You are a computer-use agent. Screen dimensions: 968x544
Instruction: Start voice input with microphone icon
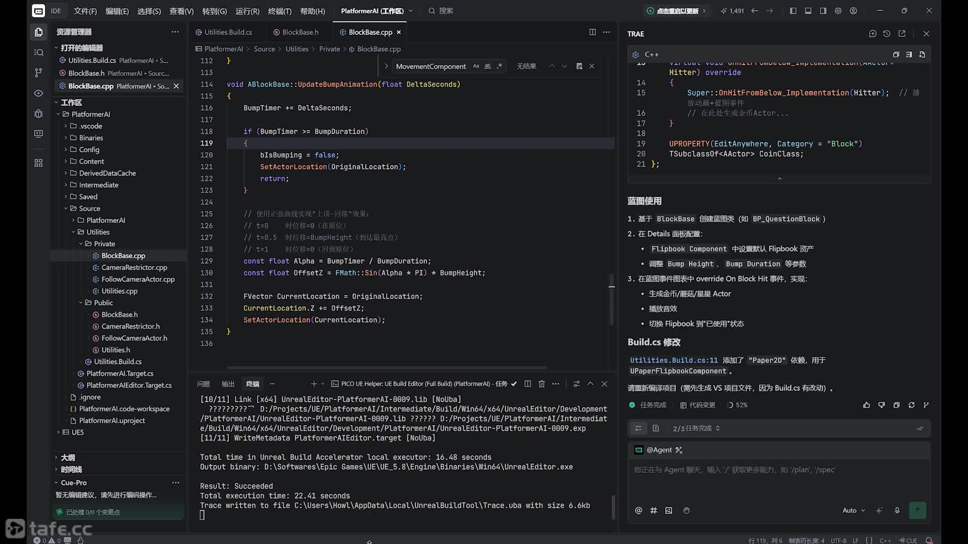click(897, 510)
